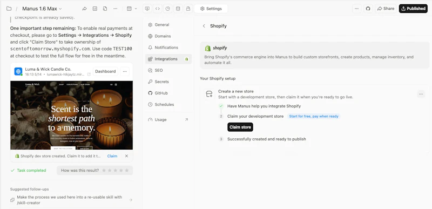Click the Claim store button
The width and height of the screenshot is (432, 209).
[240, 127]
